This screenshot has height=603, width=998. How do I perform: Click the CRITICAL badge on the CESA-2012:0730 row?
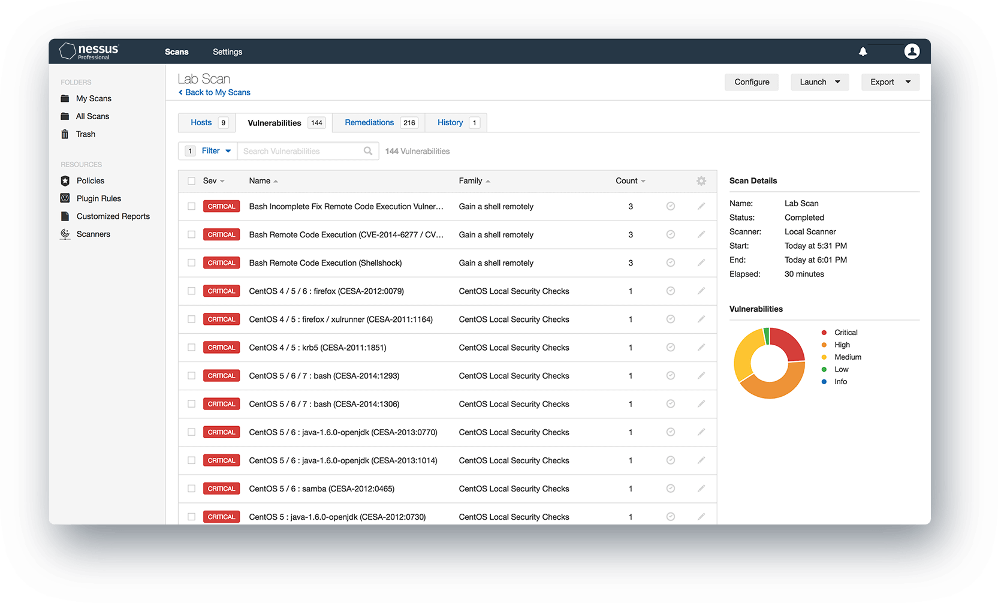pos(222,517)
